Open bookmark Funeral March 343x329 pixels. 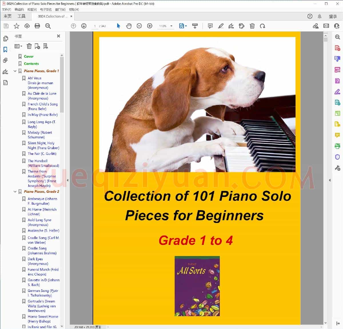(x=43, y=272)
